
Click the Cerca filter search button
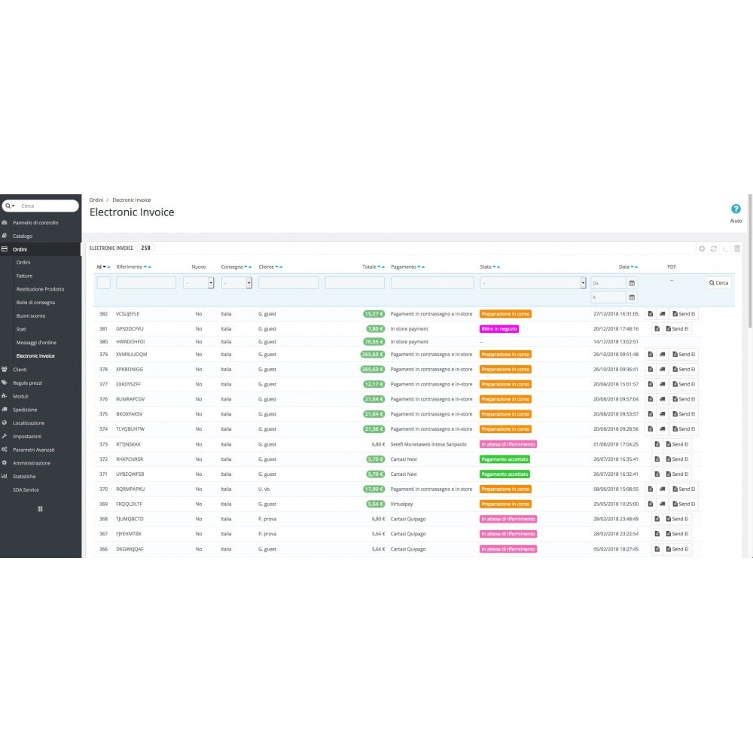[718, 283]
